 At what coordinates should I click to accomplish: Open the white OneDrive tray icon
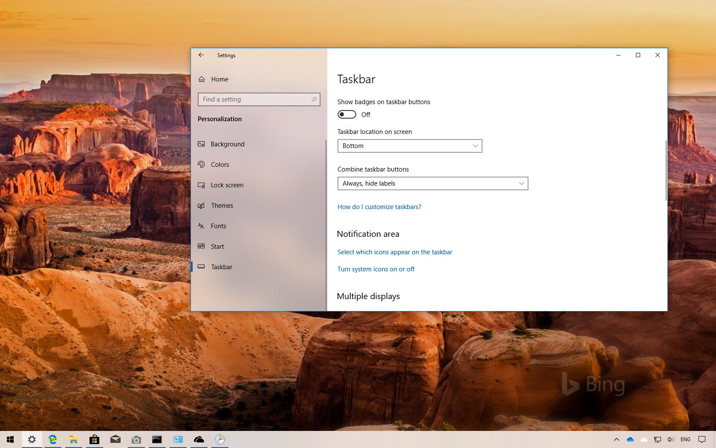point(644,439)
